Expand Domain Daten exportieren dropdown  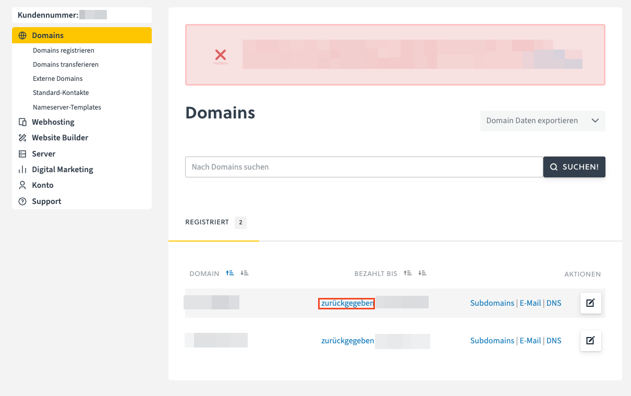point(542,121)
